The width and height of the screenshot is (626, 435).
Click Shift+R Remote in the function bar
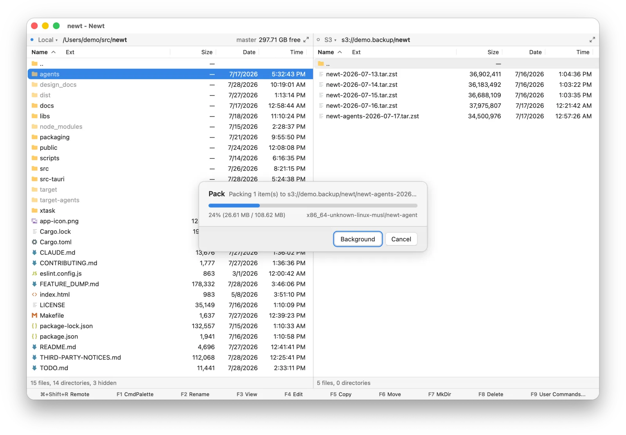65,394
